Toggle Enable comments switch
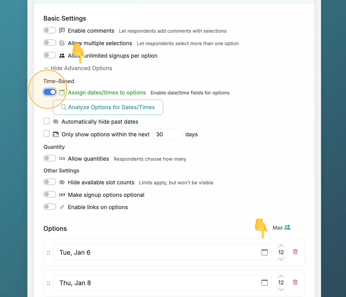The width and height of the screenshot is (346, 297). [x=50, y=30]
